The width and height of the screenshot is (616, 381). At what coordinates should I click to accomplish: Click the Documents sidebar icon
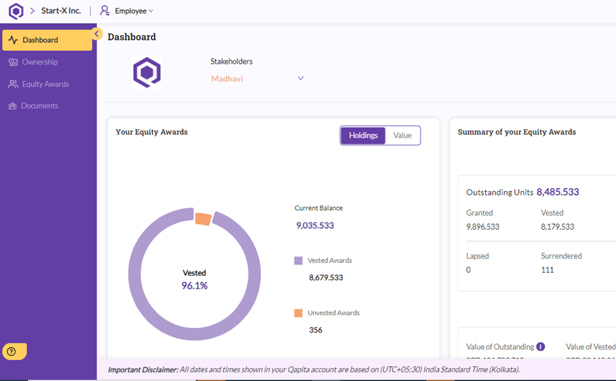tap(13, 106)
